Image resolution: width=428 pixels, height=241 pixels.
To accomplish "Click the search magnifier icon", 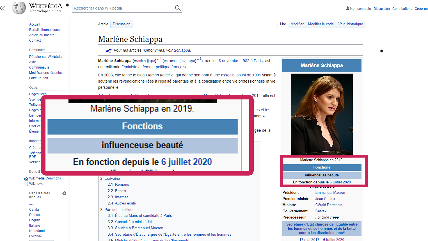I will click(178, 8).
